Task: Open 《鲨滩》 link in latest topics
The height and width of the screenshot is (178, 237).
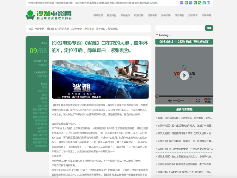Action: click(184, 118)
